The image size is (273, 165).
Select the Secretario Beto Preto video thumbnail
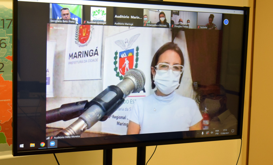(x=66, y=14)
